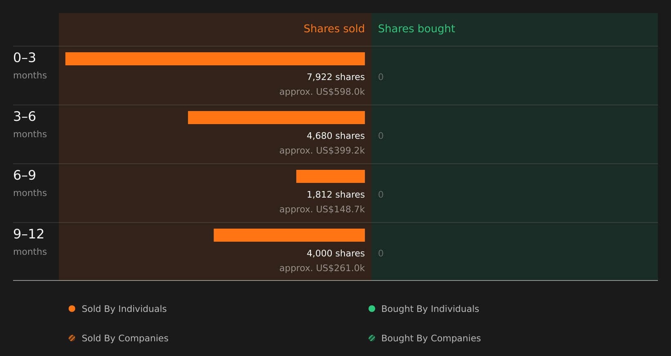
Task: Click the 4,000 shares value
Action: click(335, 253)
